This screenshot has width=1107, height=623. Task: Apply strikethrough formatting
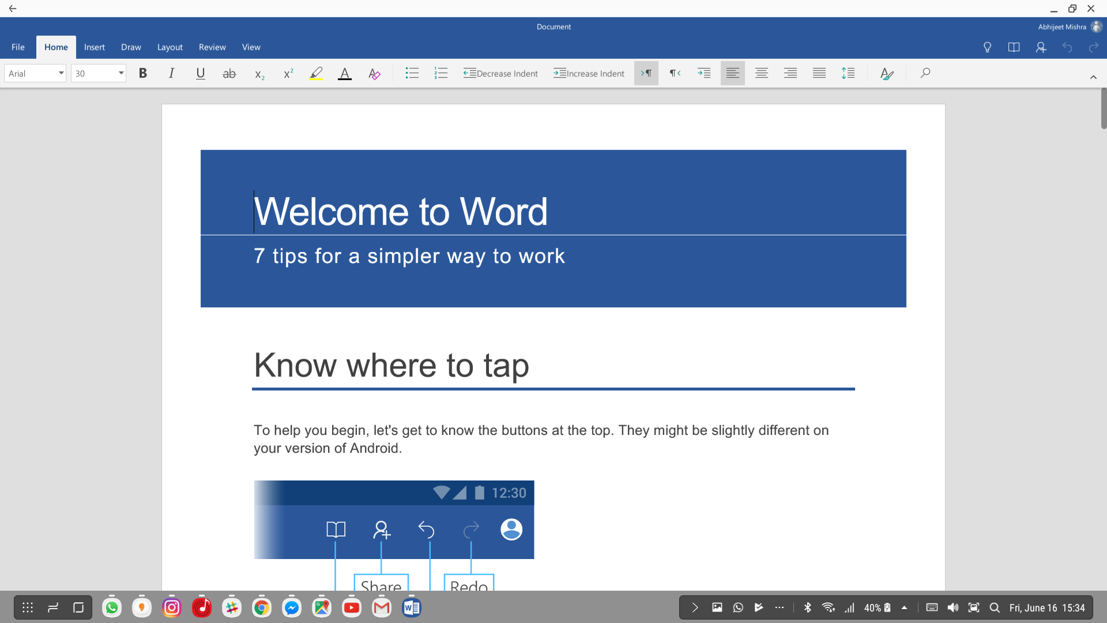pyautogui.click(x=229, y=73)
